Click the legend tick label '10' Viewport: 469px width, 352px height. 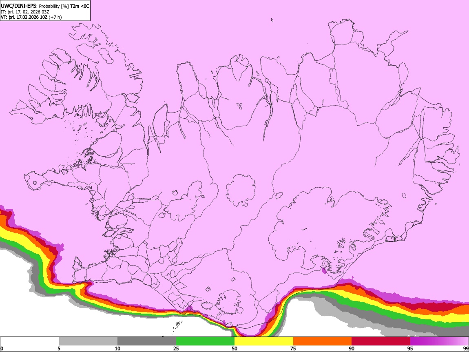click(x=117, y=348)
